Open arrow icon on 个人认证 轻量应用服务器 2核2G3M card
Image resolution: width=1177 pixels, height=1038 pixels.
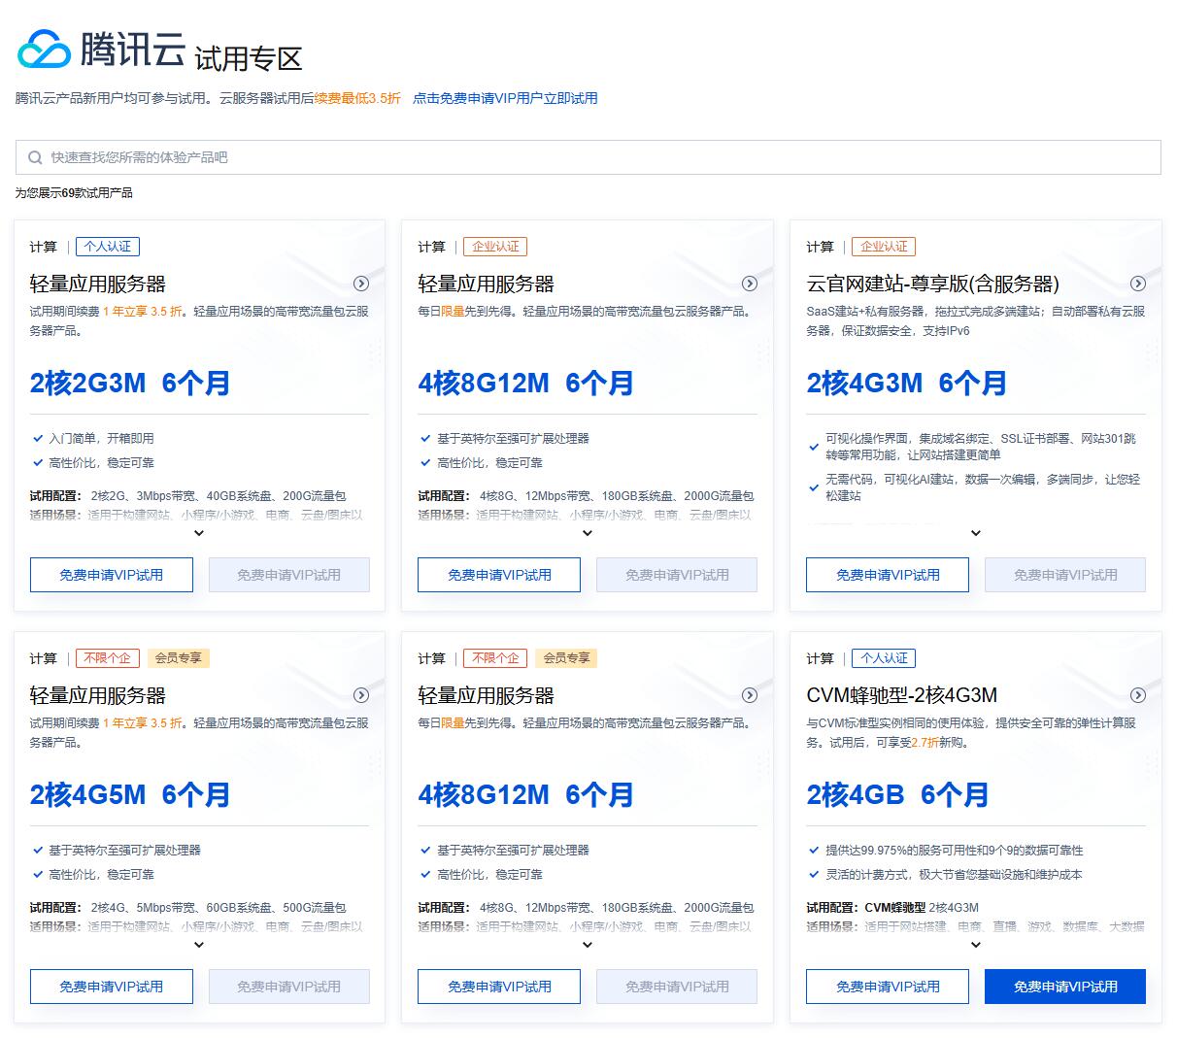click(361, 284)
